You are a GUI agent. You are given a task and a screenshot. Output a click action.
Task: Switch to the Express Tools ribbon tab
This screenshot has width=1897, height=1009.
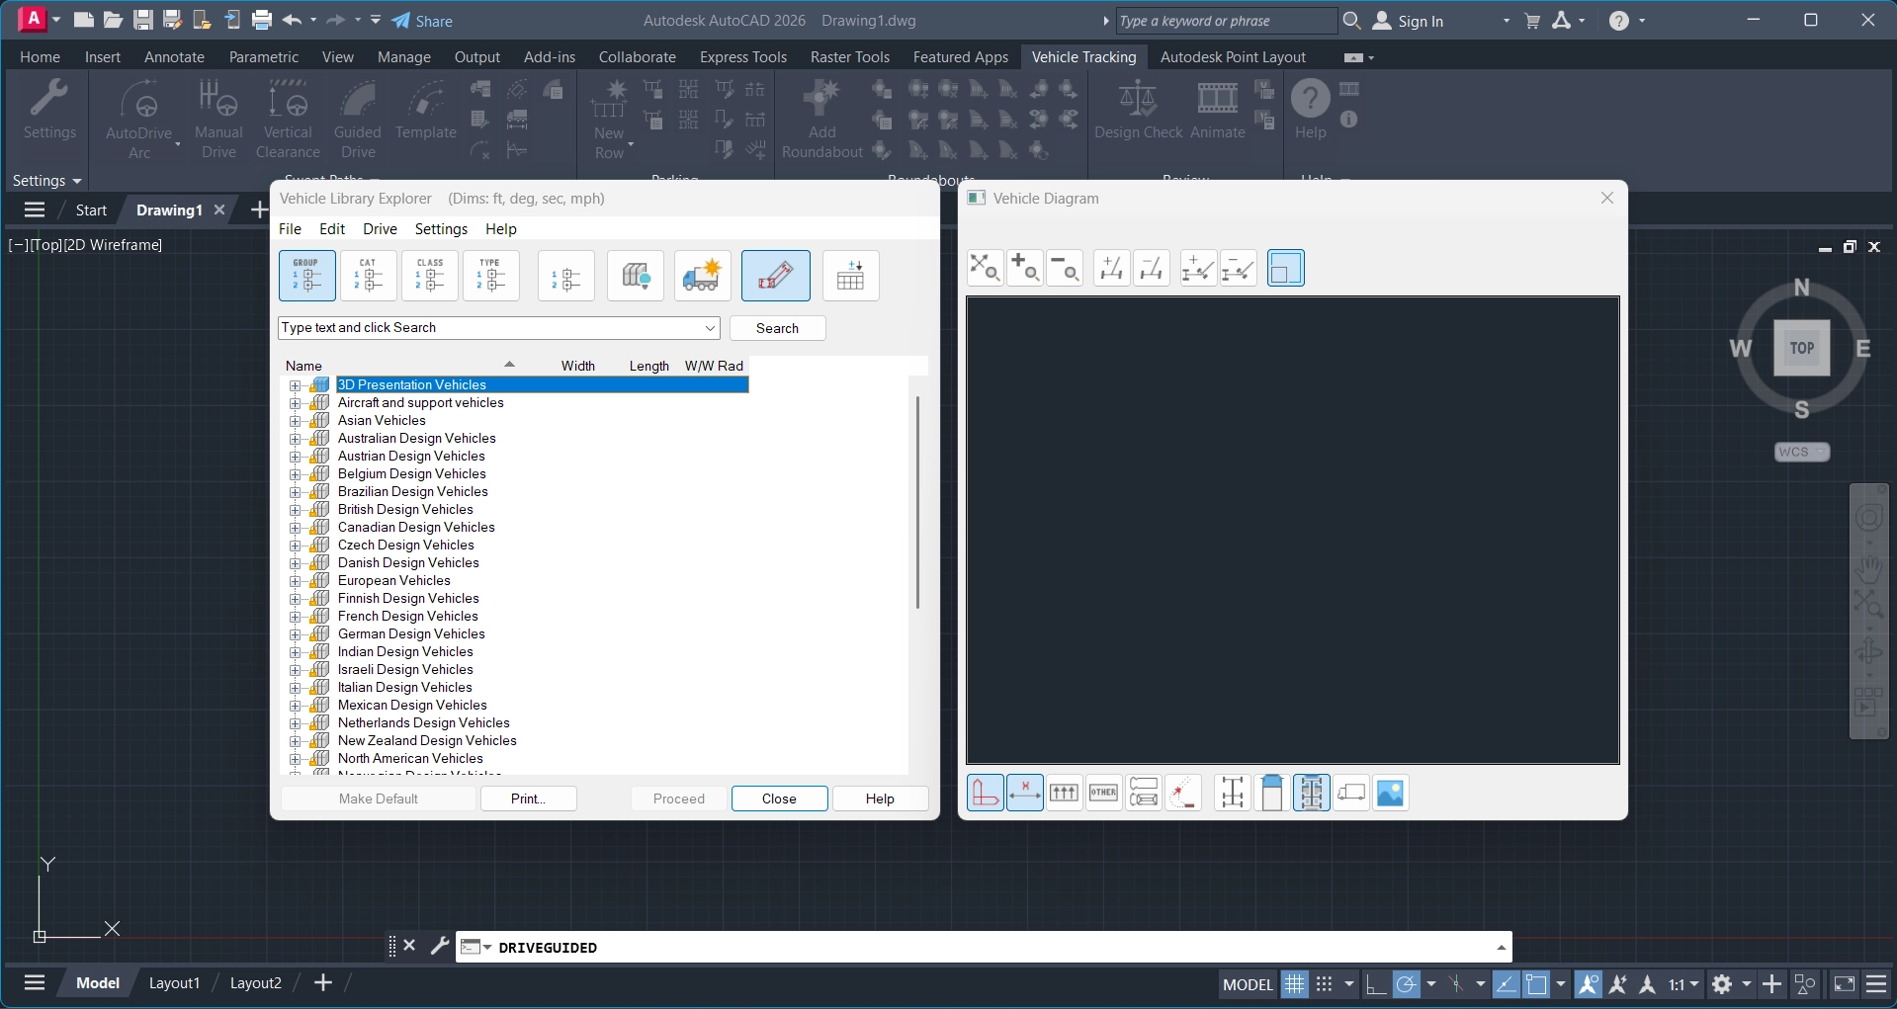[742, 57]
